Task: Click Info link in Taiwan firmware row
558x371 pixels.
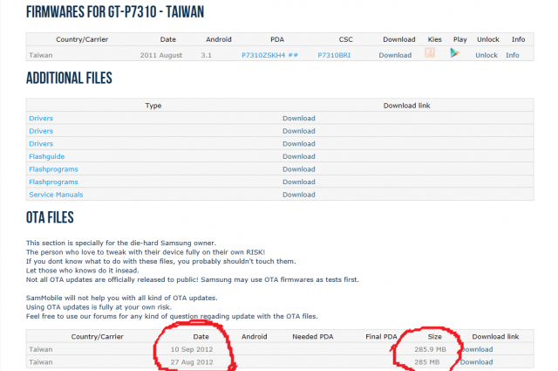Action: pyautogui.click(x=513, y=55)
